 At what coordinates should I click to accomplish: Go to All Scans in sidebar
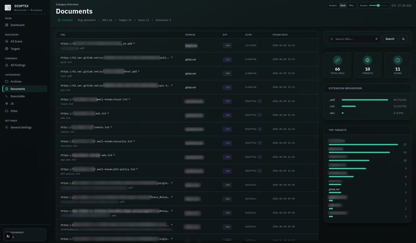[25, 41]
